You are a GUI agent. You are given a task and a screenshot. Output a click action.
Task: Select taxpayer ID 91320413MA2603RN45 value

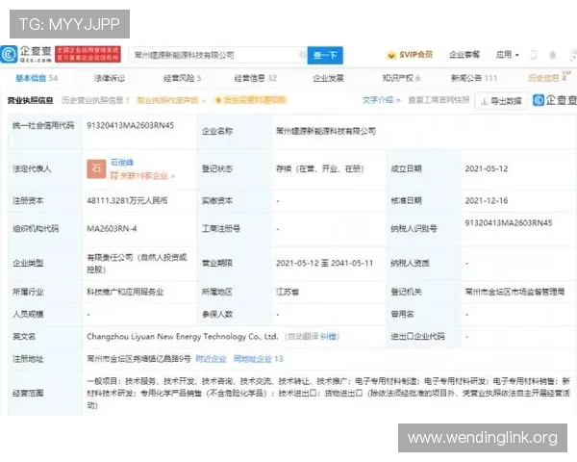(x=509, y=223)
